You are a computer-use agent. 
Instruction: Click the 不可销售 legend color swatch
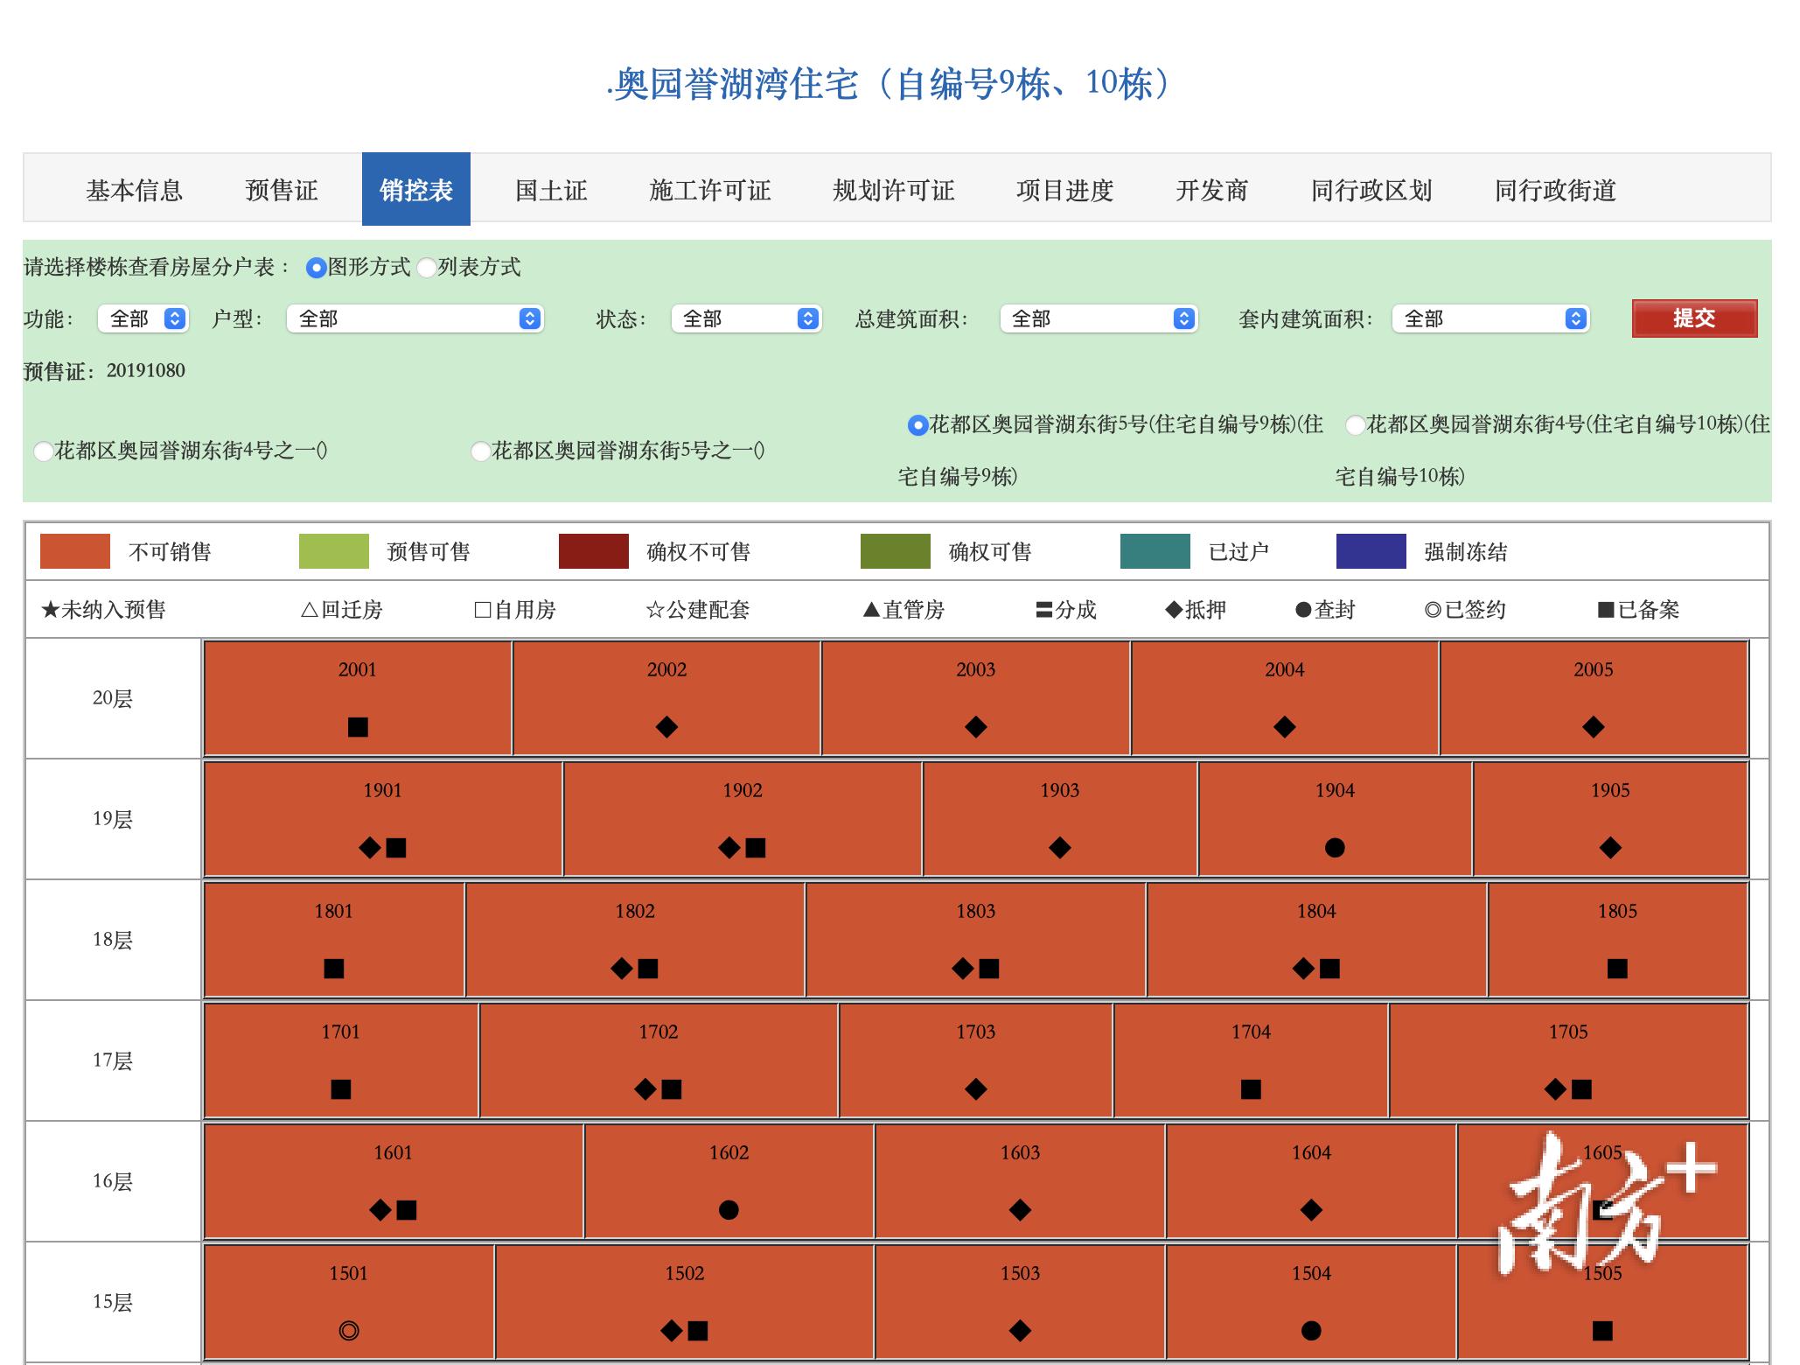coord(75,551)
